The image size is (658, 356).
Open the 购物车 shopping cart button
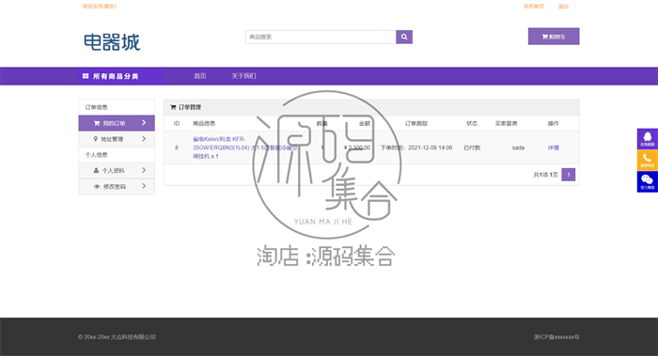[x=554, y=37]
